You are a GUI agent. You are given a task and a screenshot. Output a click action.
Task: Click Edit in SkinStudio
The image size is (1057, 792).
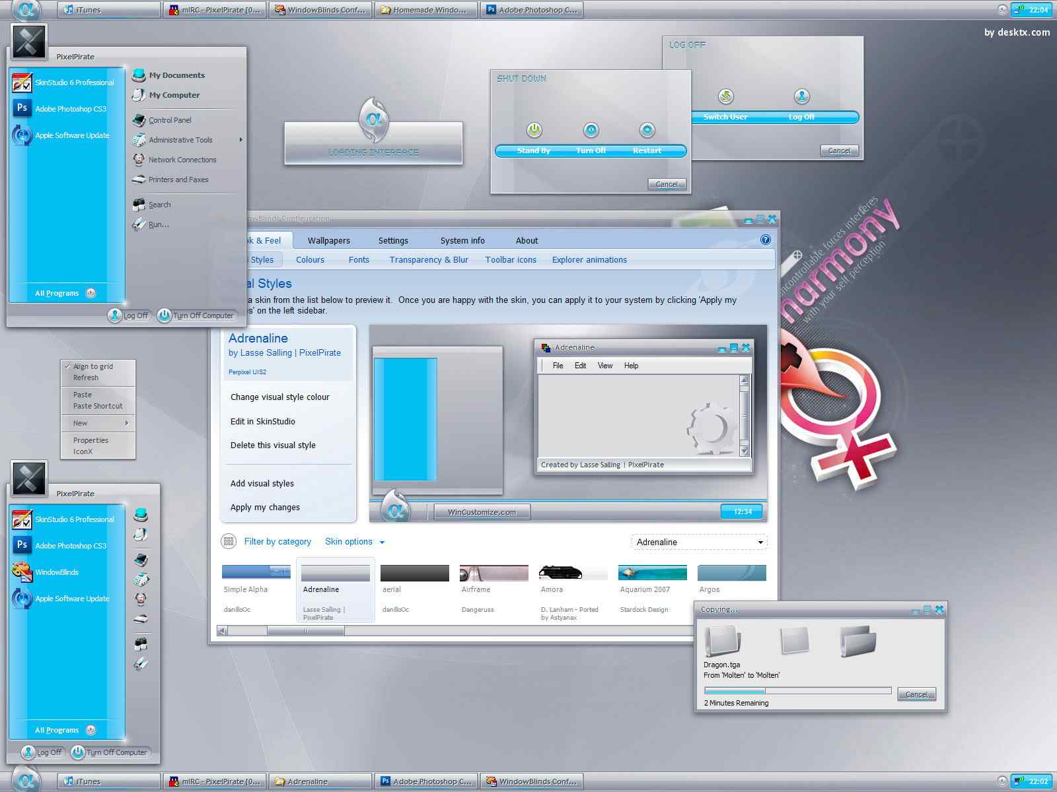pyautogui.click(x=262, y=421)
